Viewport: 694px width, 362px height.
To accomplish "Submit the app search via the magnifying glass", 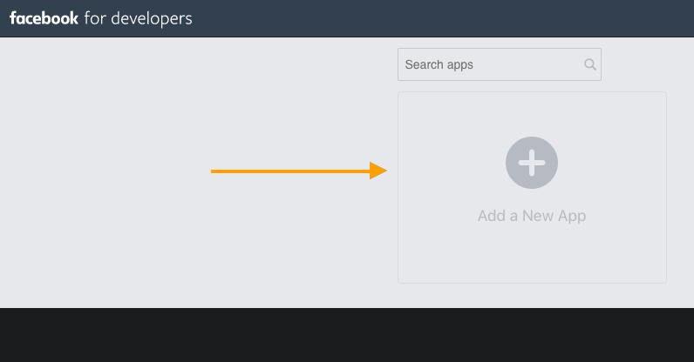I will [590, 64].
